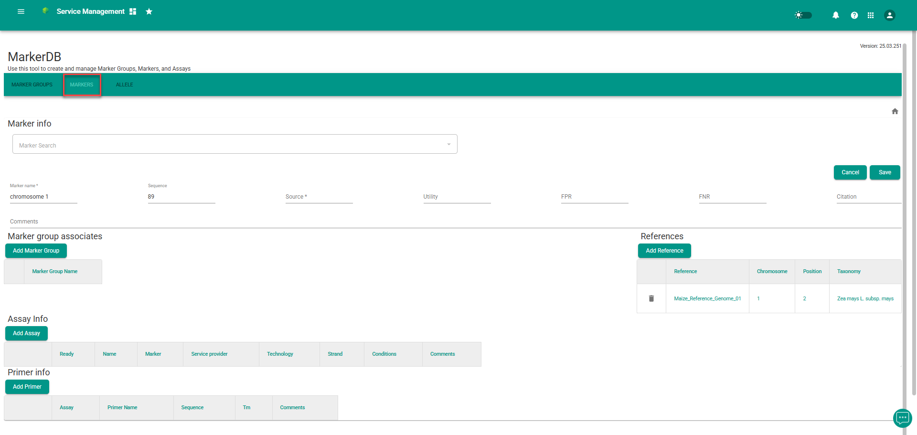Open the apps grid launcher
The width and height of the screenshot is (917, 435).
coord(871,15)
